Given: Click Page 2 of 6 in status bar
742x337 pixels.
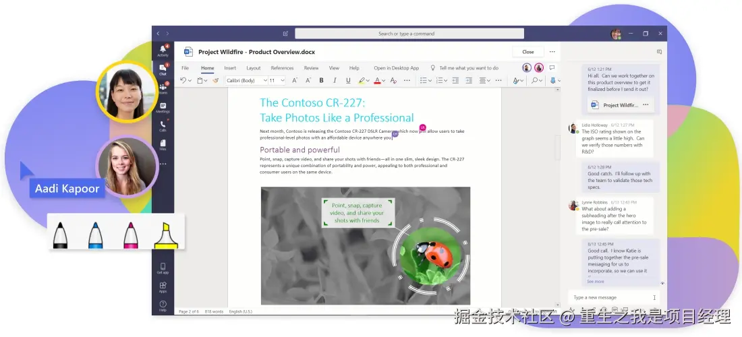Looking at the screenshot, I should pyautogui.click(x=189, y=311).
